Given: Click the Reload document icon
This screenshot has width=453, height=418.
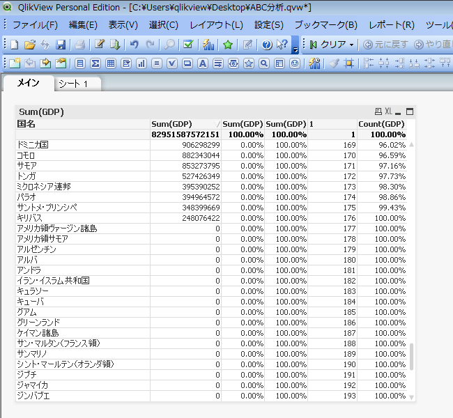Looking at the screenshot, I should [45, 45].
